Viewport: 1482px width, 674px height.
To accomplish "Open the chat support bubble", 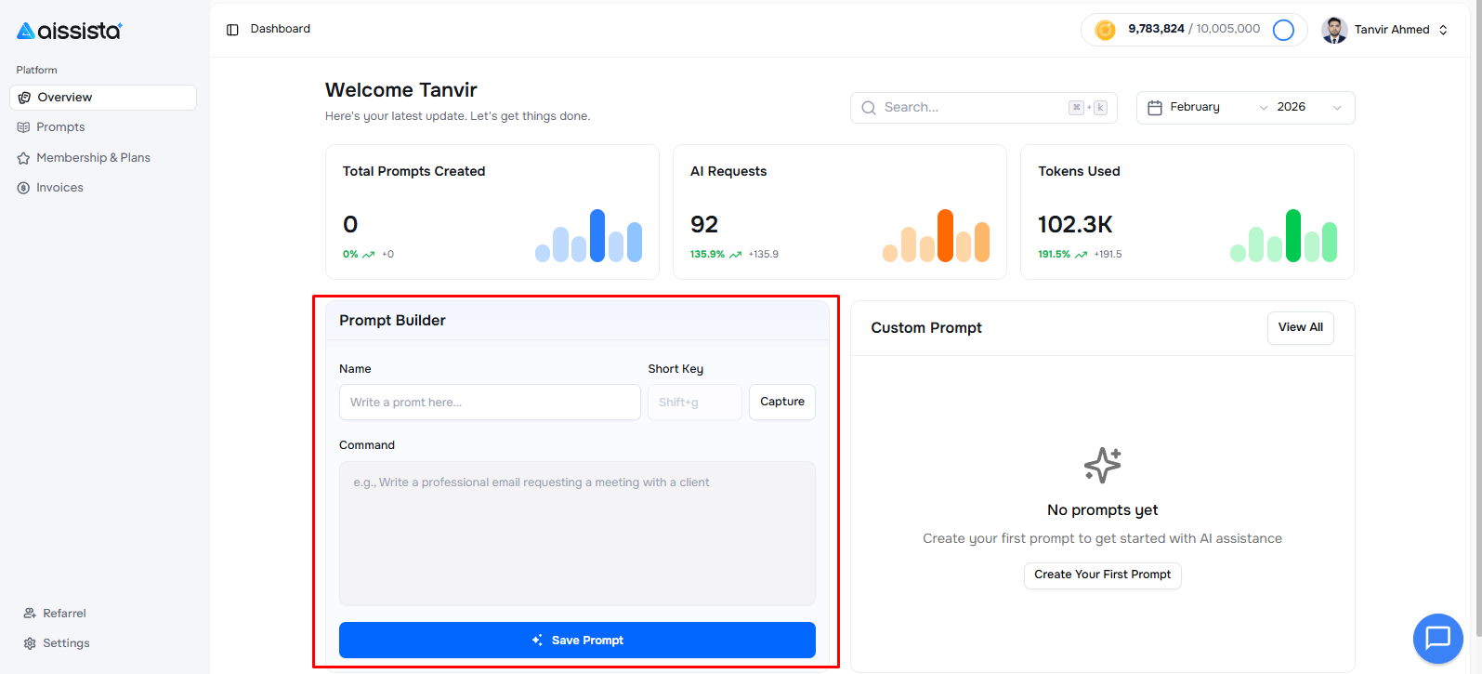I will click(x=1437, y=638).
